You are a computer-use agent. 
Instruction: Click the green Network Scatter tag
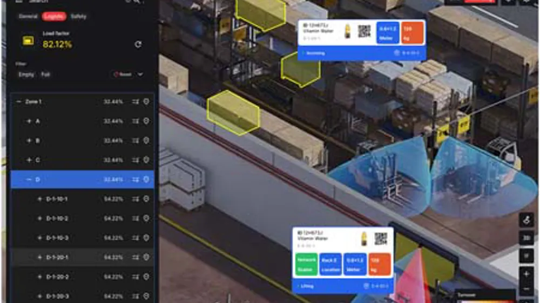306,264
